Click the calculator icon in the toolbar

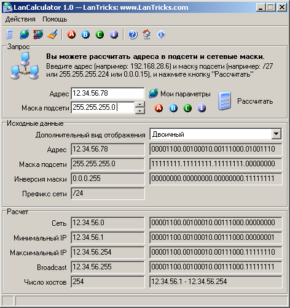point(10,34)
